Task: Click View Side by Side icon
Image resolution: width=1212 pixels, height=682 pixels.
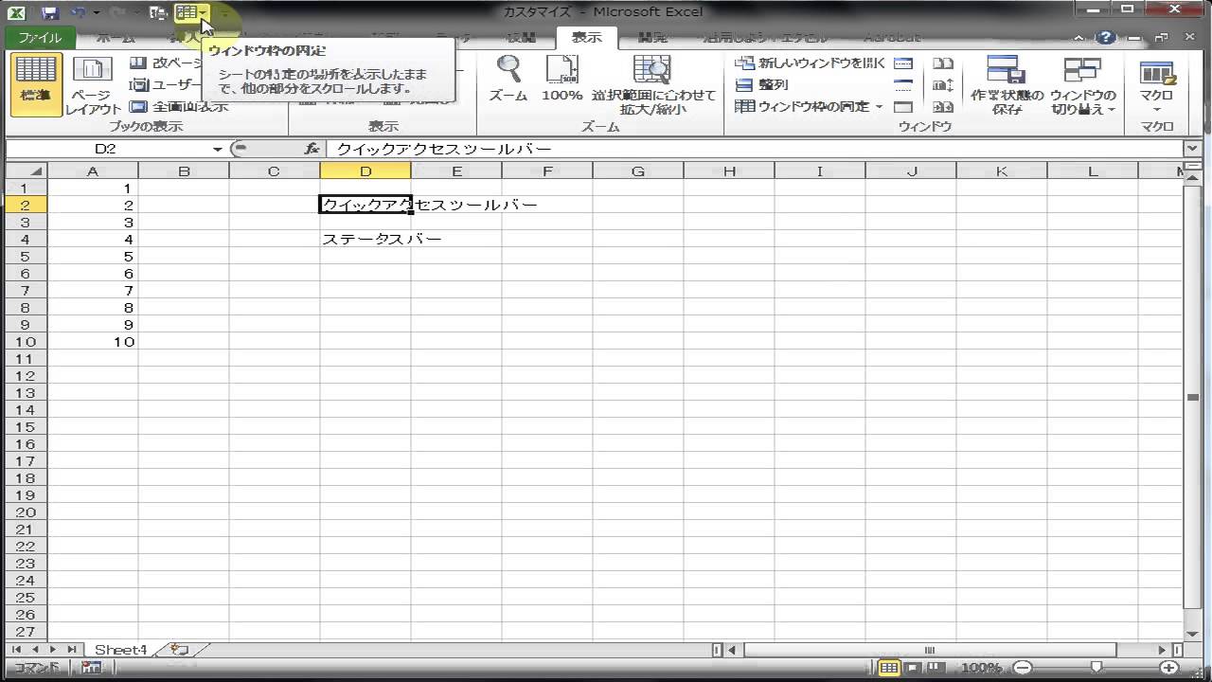Action: (943, 63)
